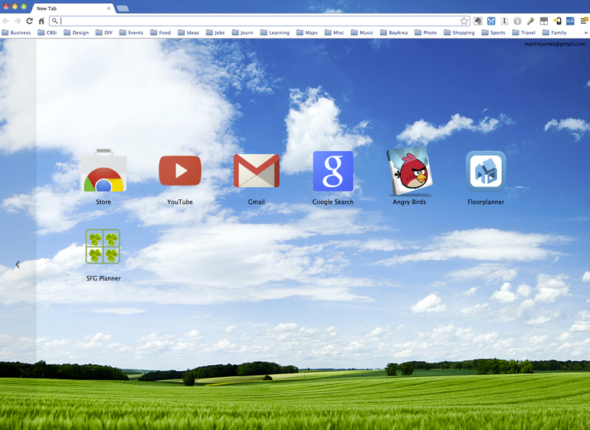Open the Travel bookmarks folder
Screen dimensions: 590x430
(524, 33)
